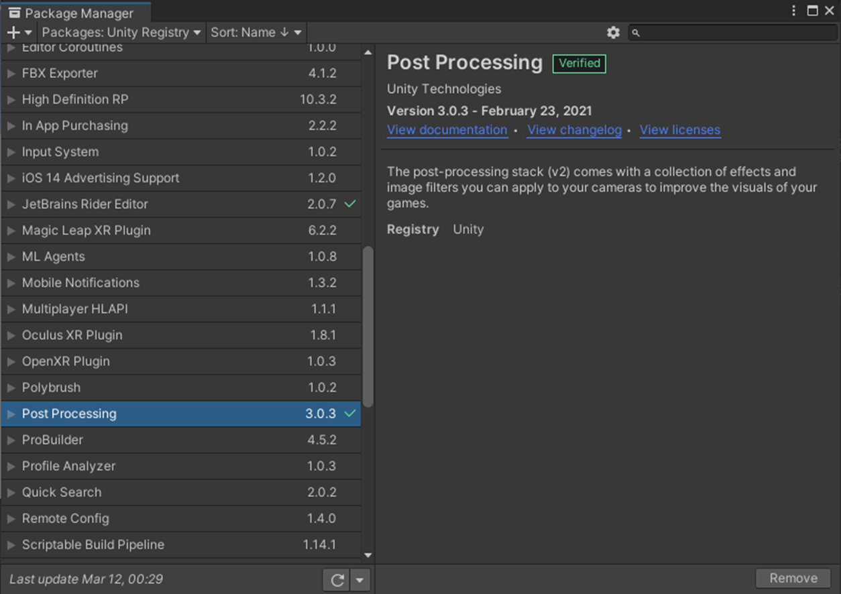Screen dimensions: 841x594
Task: Expand the Quick Search package arrow
Action: click(x=11, y=492)
